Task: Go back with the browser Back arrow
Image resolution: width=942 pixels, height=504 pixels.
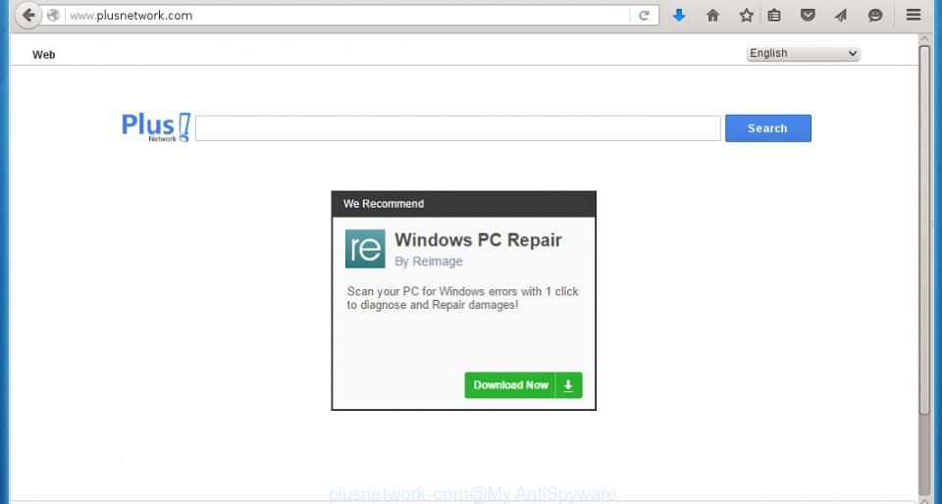Action: [x=27, y=15]
